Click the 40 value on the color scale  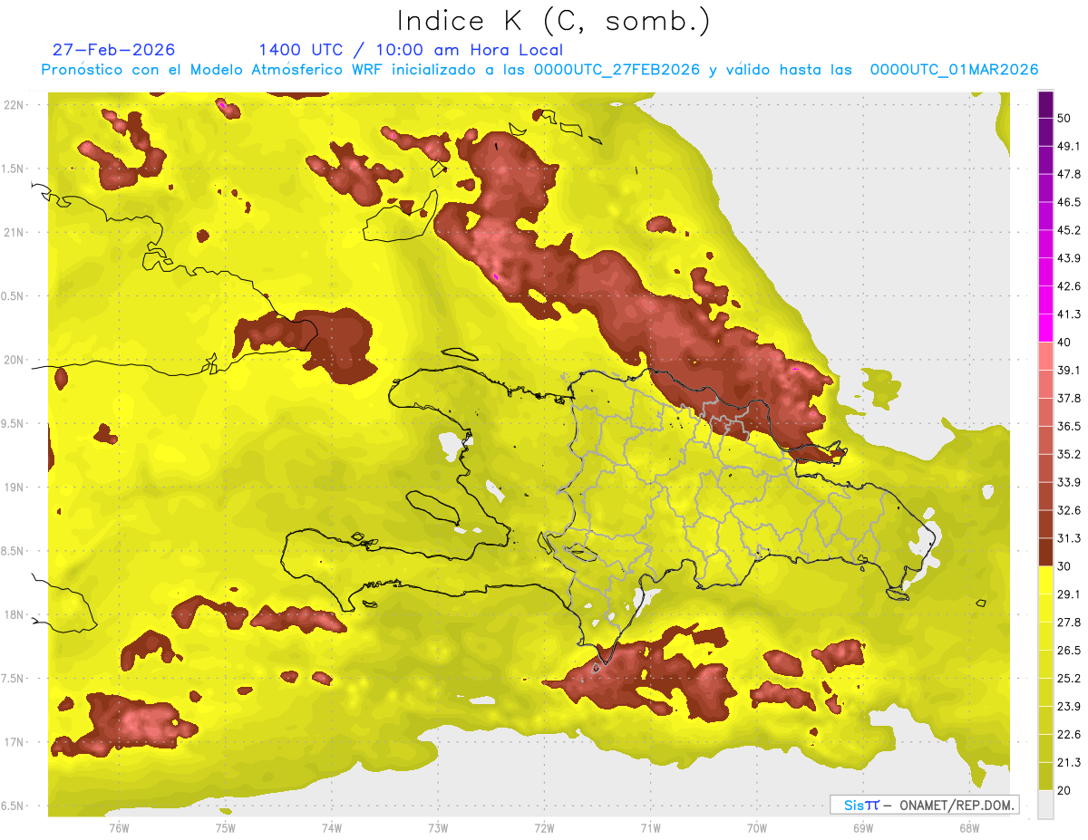pyautogui.click(x=1065, y=343)
